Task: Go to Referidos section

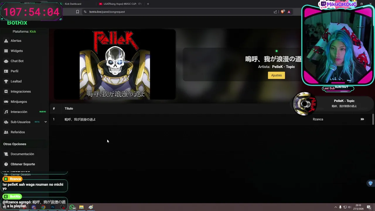Action: pyautogui.click(x=18, y=132)
